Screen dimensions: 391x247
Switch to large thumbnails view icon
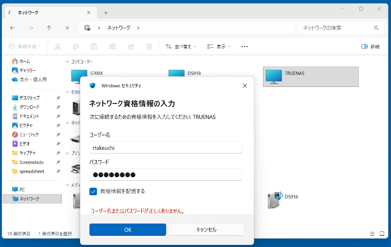point(382,234)
